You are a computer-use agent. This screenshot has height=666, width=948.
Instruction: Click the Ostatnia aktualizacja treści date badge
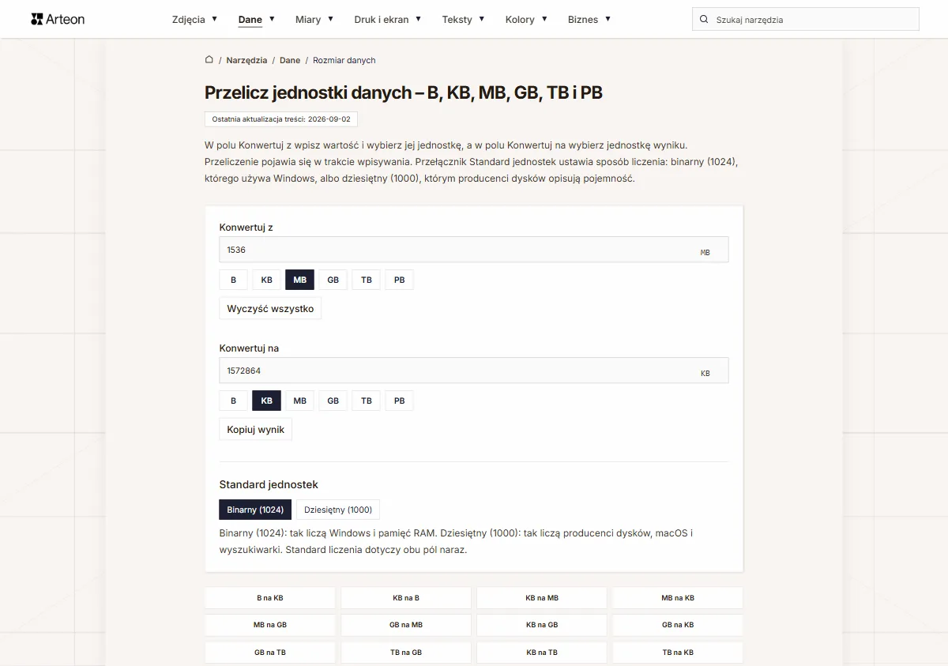point(281,119)
